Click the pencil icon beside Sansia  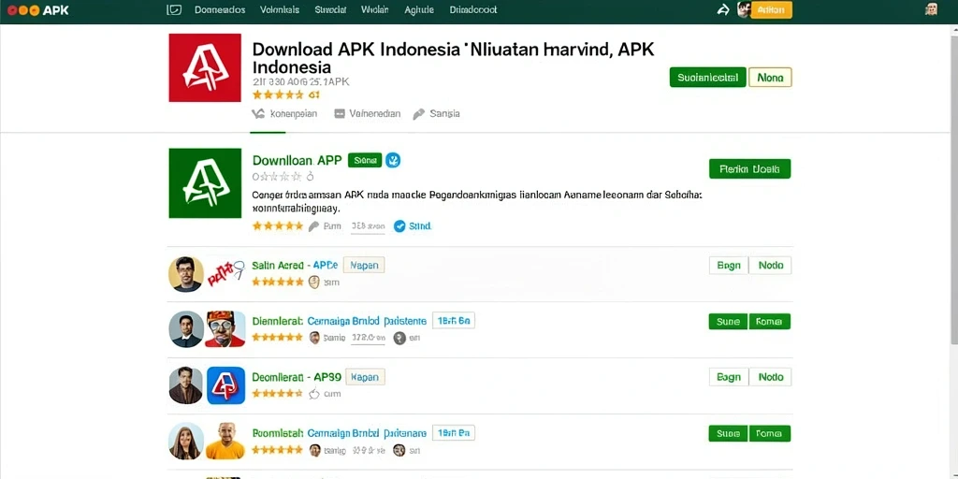418,113
